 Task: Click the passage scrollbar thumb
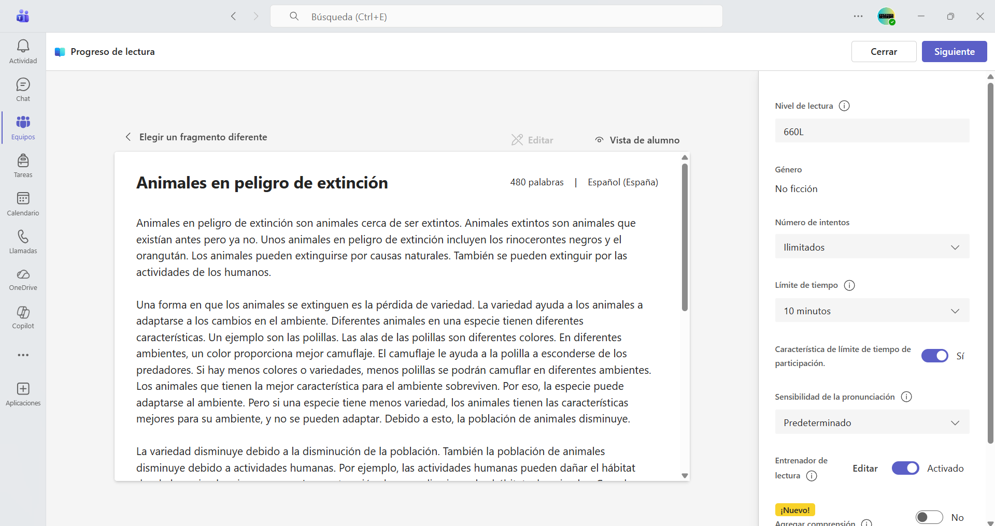tap(685, 237)
